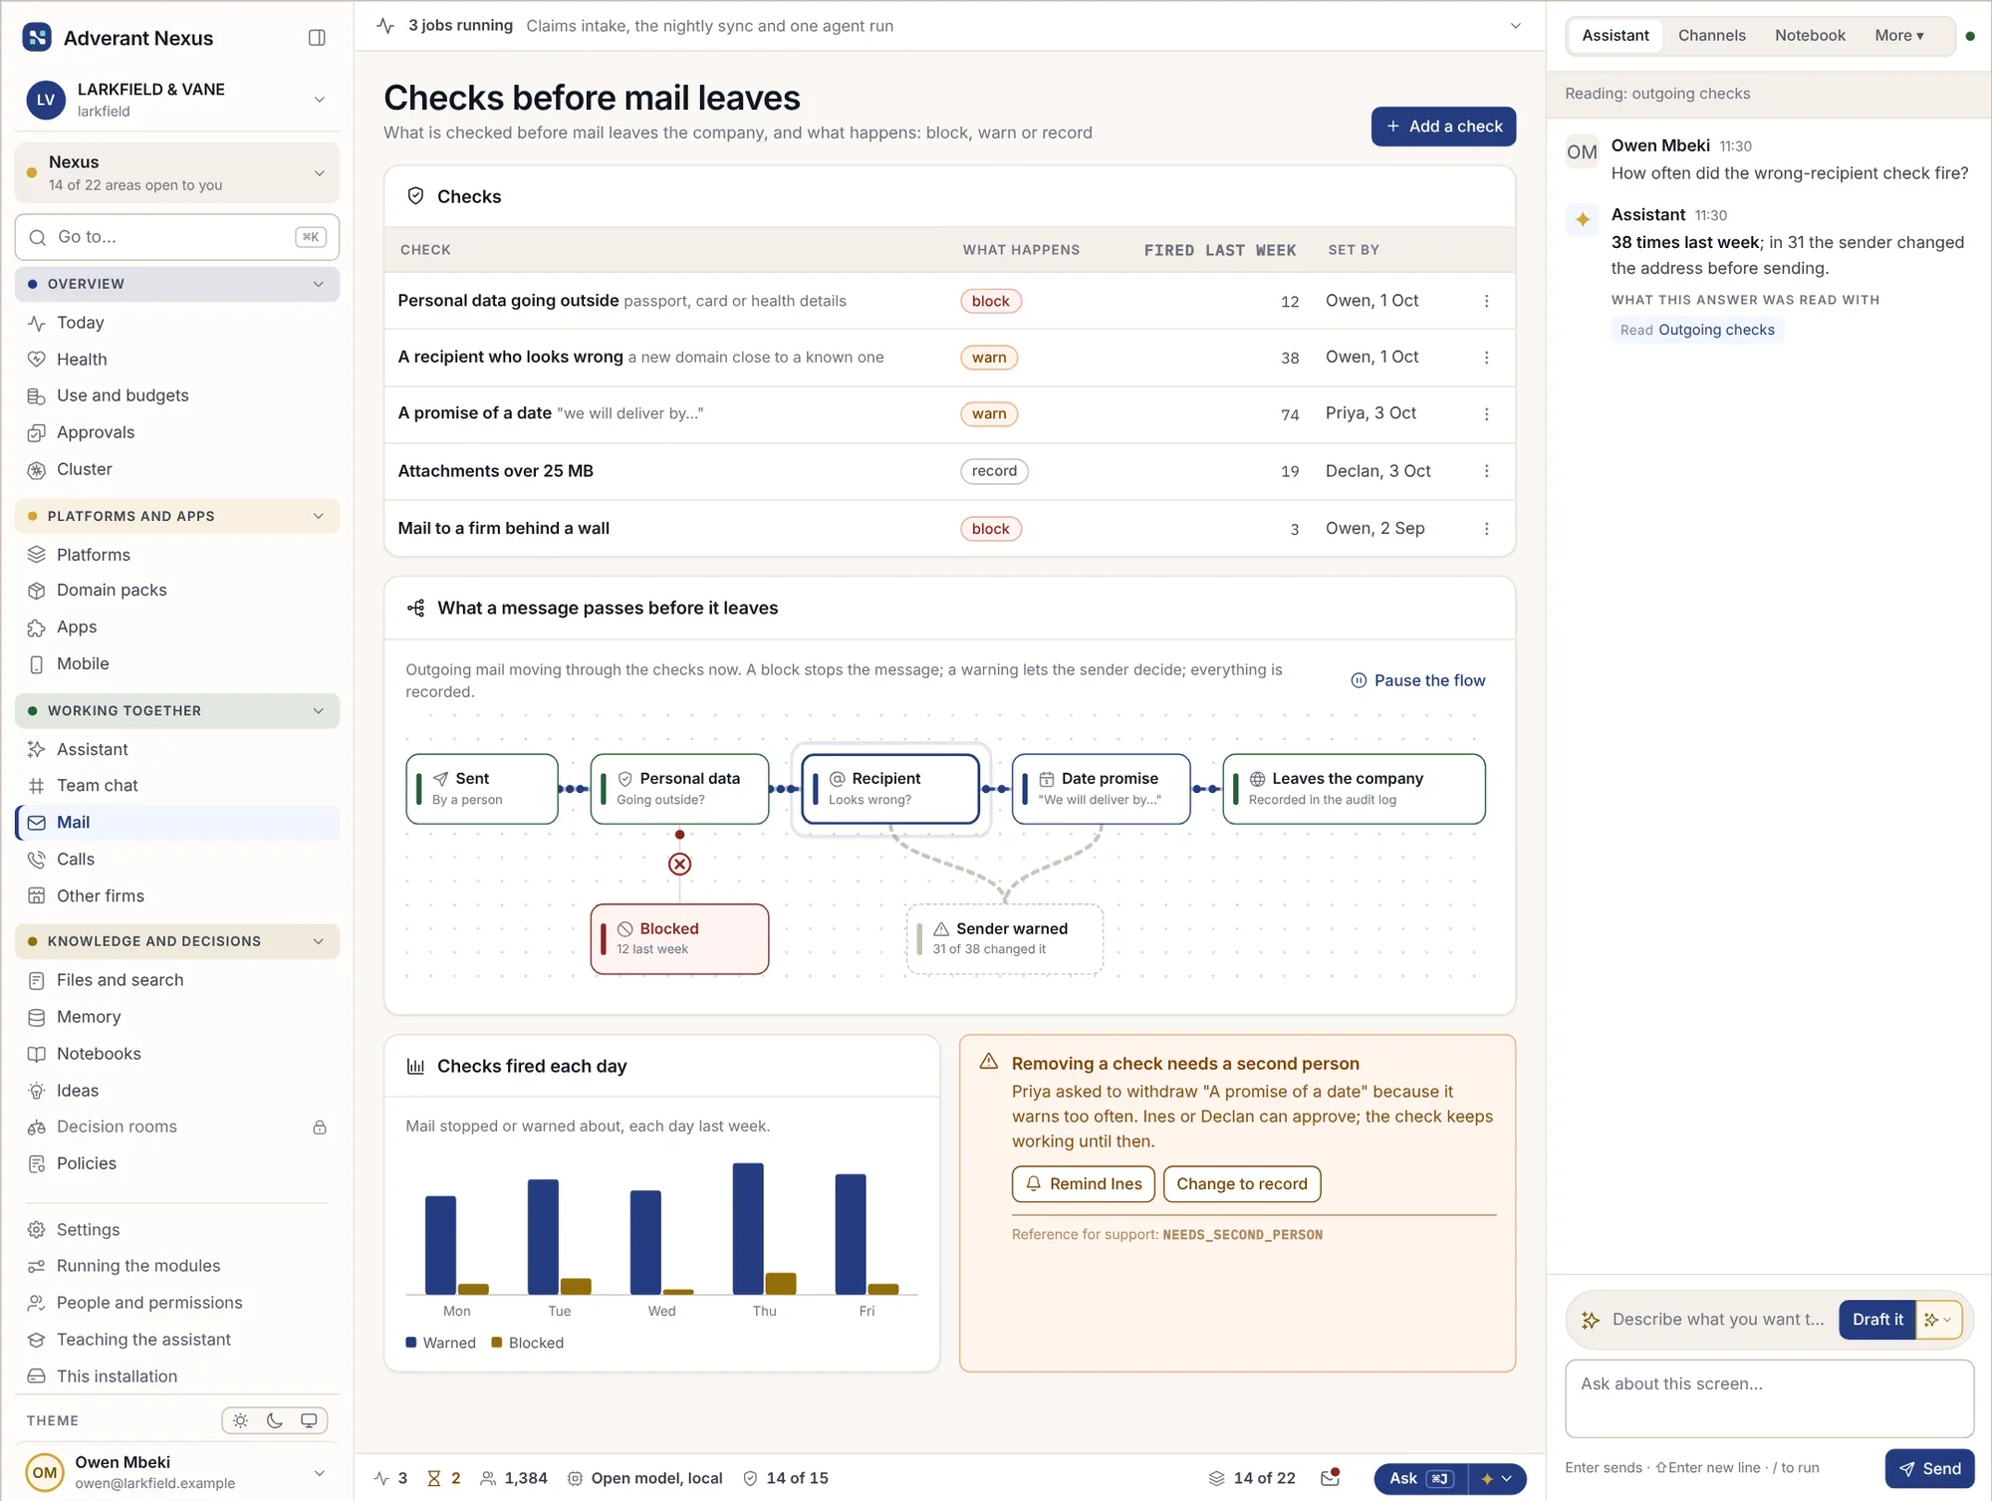Select the Assistant tab
Screen dimensions: 1992x1501
[1615, 36]
